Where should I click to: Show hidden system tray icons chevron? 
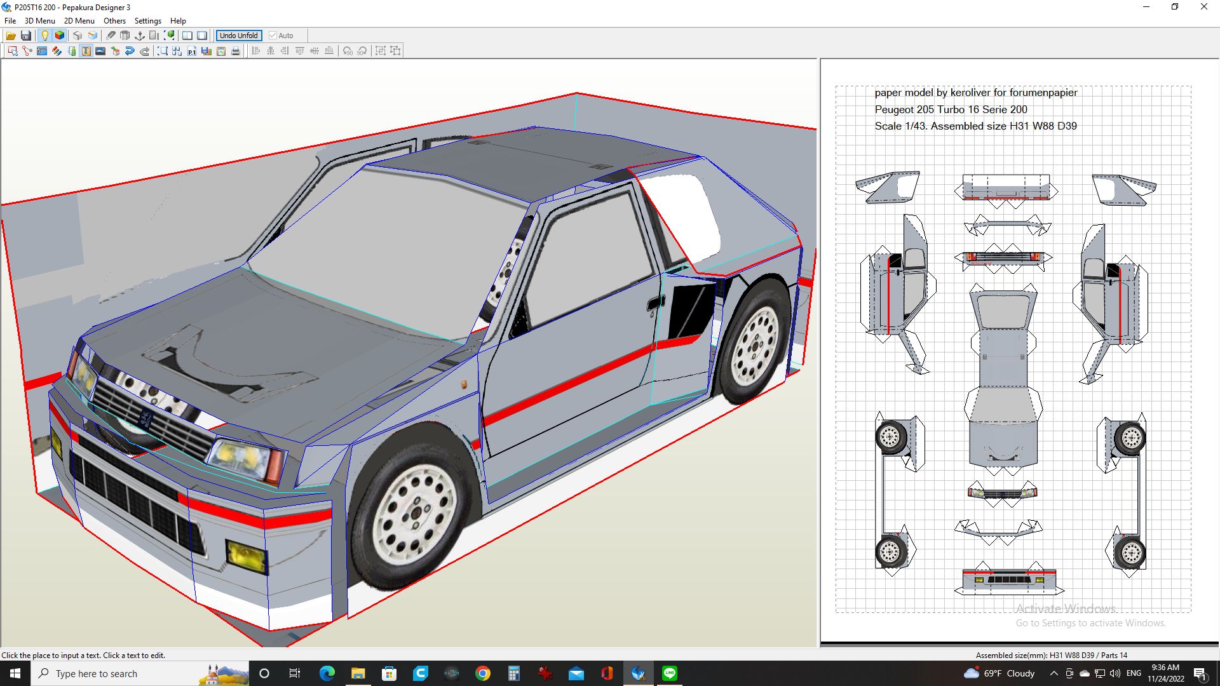(x=1054, y=673)
